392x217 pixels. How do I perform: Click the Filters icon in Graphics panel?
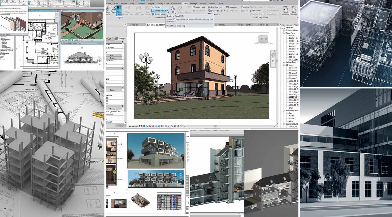coord(113,9)
